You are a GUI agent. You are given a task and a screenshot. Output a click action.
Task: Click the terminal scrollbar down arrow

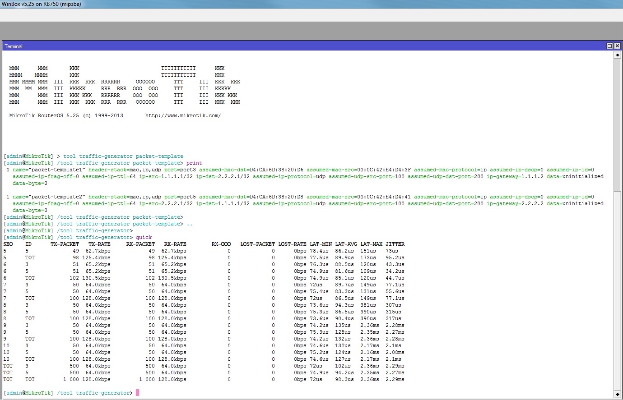pyautogui.click(x=618, y=395)
